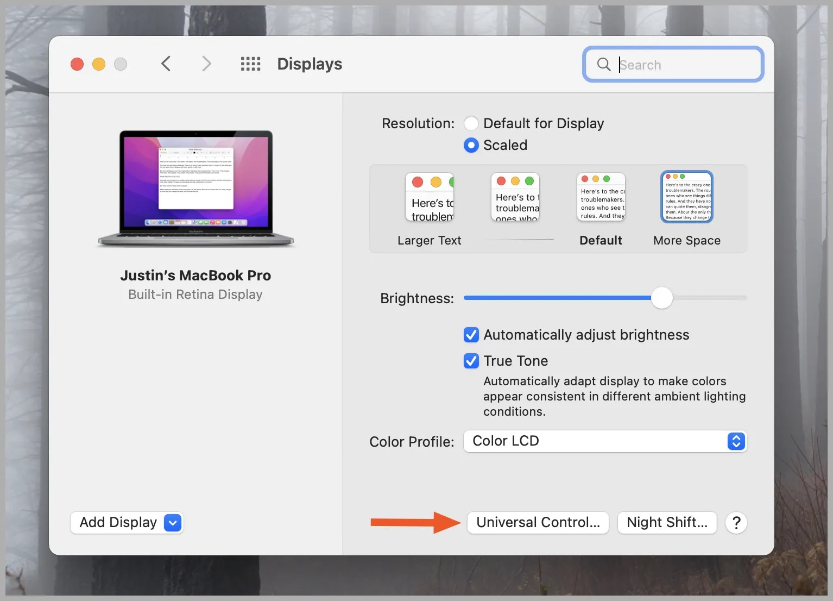Select the Scaled resolution option
Image resolution: width=833 pixels, height=601 pixels.
click(x=471, y=145)
